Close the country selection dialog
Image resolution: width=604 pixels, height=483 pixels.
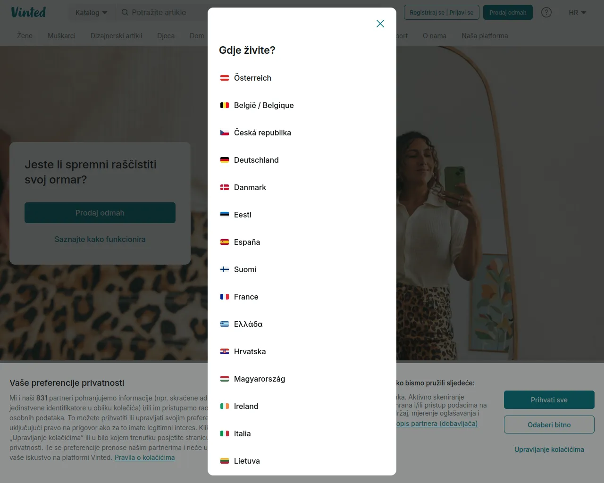click(380, 24)
